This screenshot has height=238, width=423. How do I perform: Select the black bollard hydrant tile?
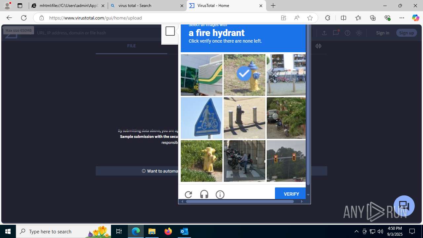pyautogui.click(x=245, y=118)
